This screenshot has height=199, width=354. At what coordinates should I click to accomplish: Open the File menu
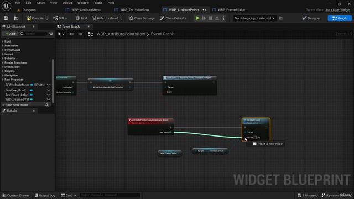(18, 3)
